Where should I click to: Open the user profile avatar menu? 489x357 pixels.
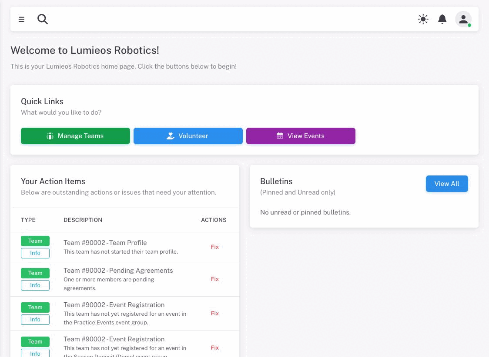click(x=463, y=19)
